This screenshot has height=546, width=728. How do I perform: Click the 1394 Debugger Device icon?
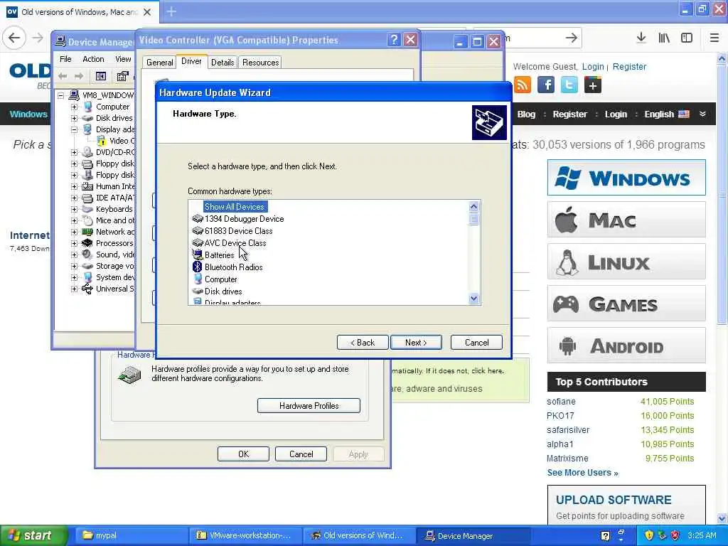point(198,218)
